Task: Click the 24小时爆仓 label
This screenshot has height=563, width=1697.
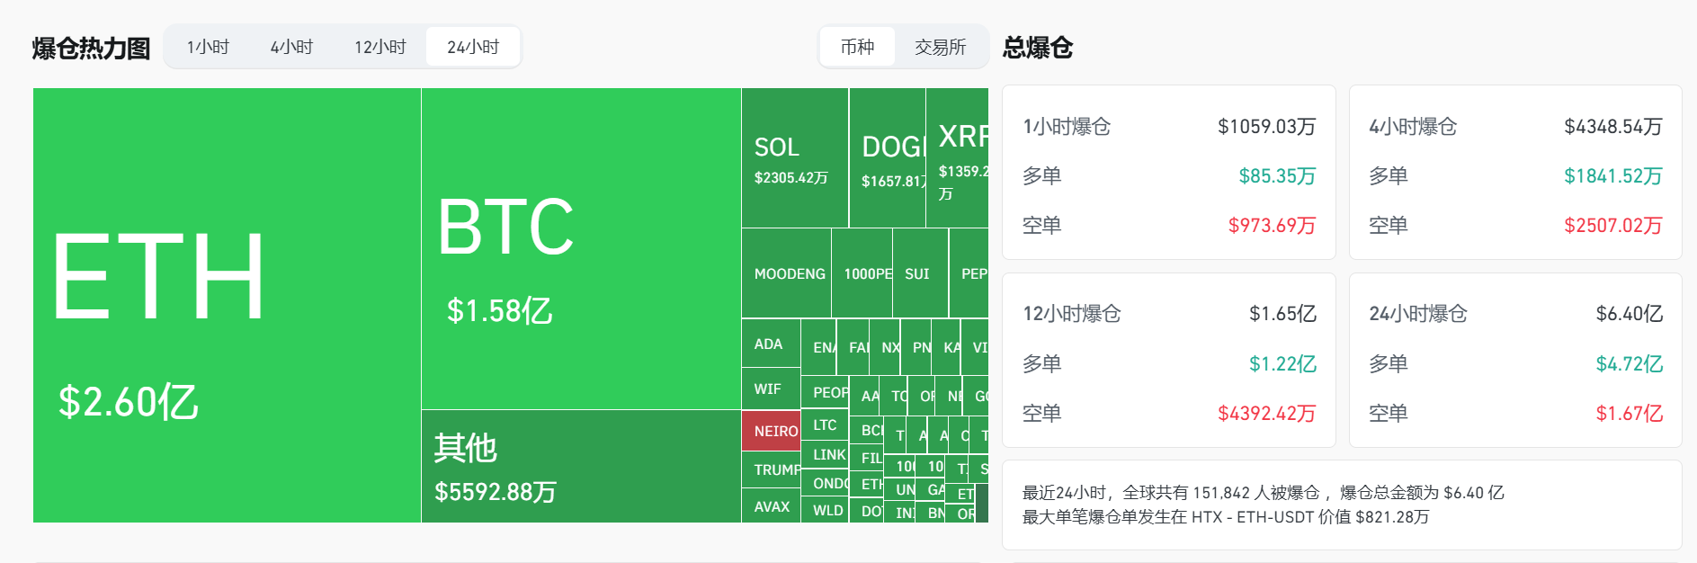Action: pyautogui.click(x=1418, y=314)
